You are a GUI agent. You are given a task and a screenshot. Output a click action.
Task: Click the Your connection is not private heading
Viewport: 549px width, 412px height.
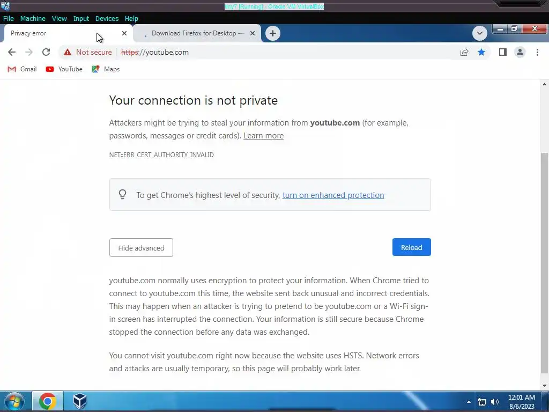tap(193, 100)
